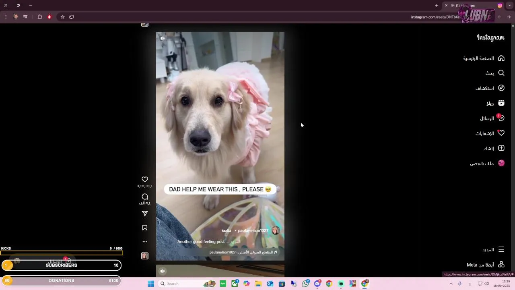Open browser extensions puzzle icon
Image resolution: width=515 pixels, height=290 pixels.
click(x=40, y=17)
